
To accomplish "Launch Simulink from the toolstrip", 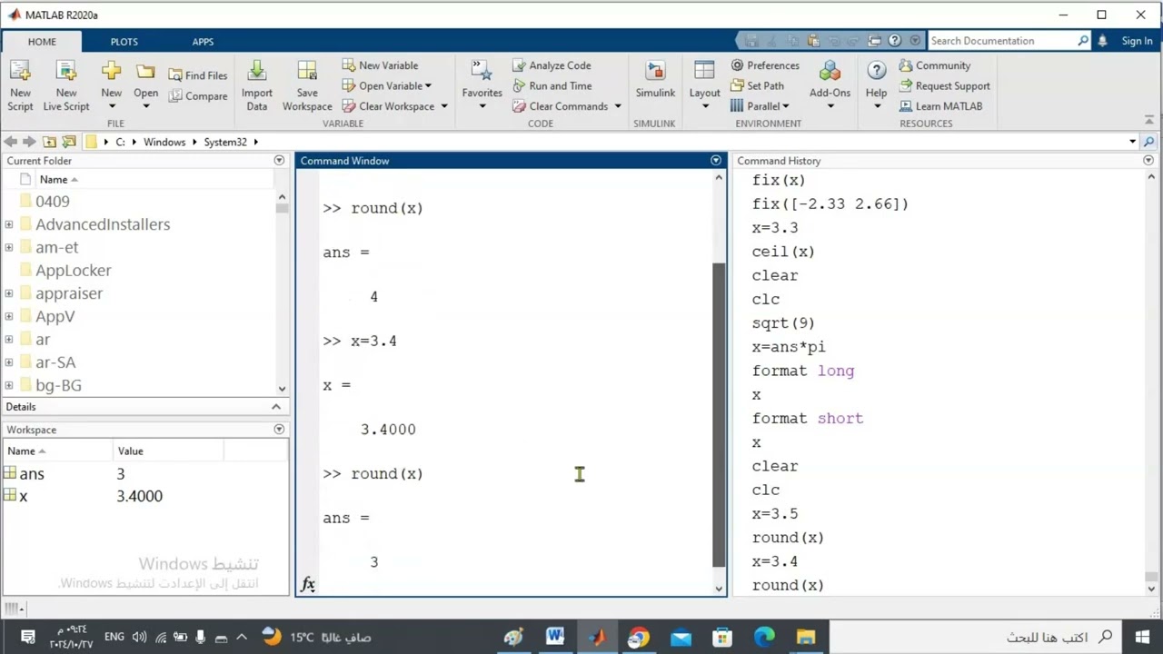I will coord(655,82).
